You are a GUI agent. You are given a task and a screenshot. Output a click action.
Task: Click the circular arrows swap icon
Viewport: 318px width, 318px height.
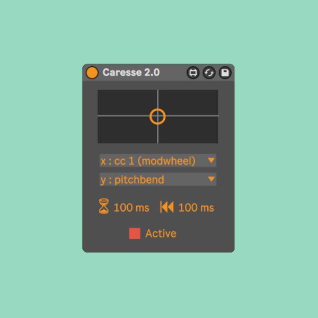209,73
